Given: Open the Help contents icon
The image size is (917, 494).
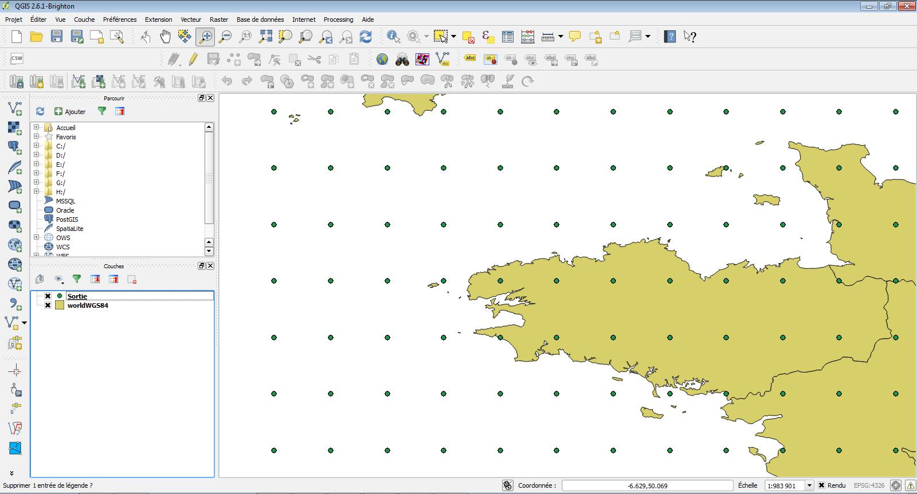Looking at the screenshot, I should pos(669,37).
